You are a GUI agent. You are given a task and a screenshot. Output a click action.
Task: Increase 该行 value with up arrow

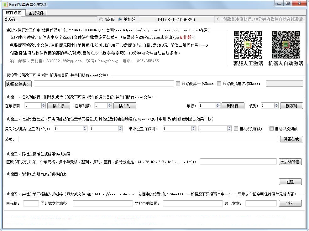coord(218,104)
